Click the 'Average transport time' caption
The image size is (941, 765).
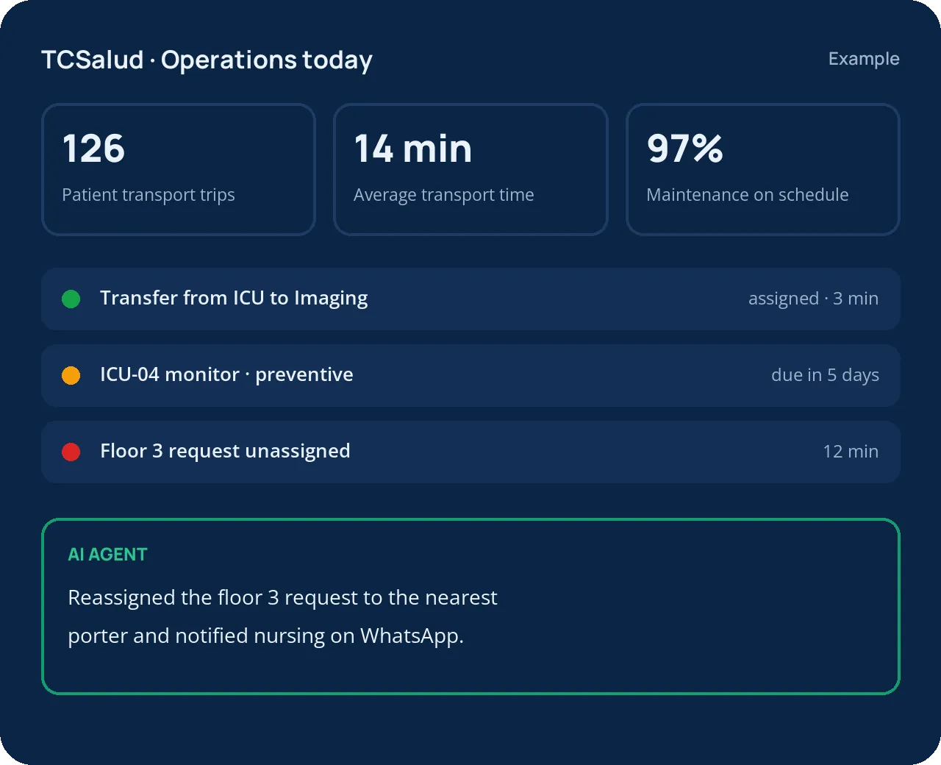coord(444,195)
